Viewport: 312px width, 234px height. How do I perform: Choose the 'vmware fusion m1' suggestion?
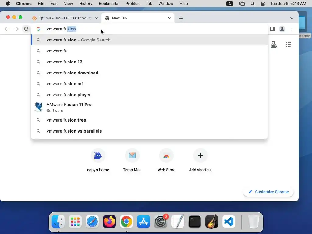[x=149, y=84]
